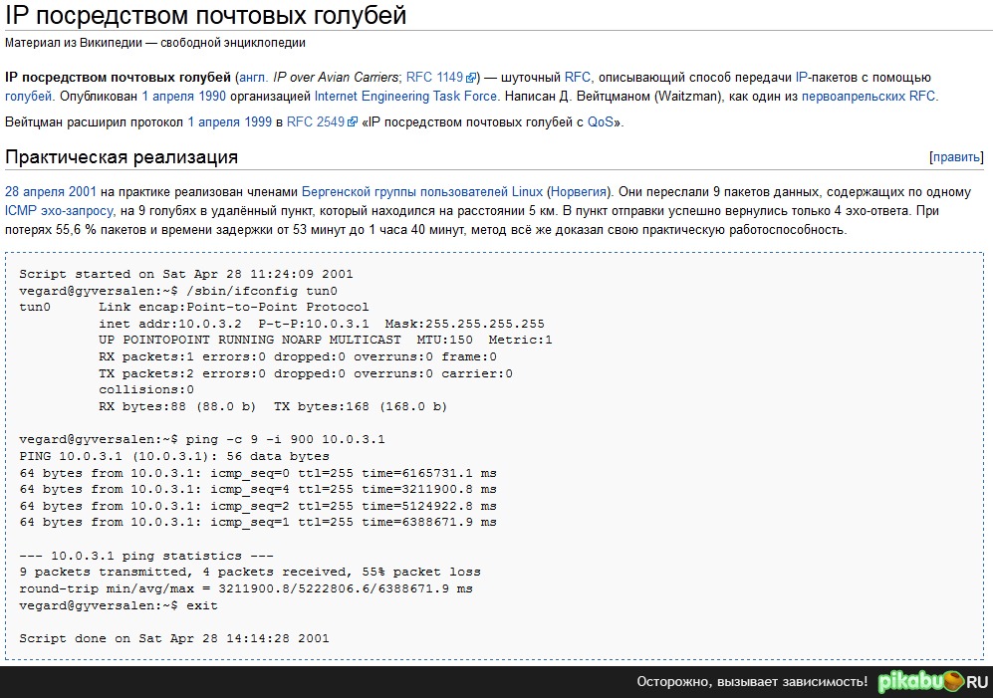
Task: Click the "править" edit section link
Action: (x=956, y=157)
